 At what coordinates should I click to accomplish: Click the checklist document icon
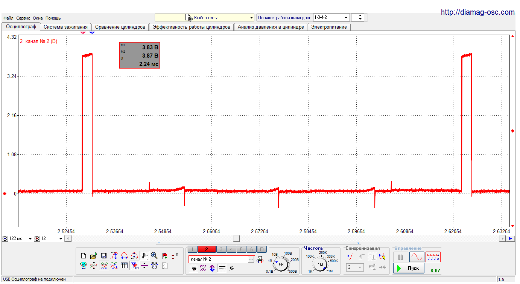[164, 266]
